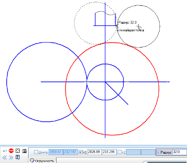
Task: Toggle the т2 point checkbox
Action: tap(119, 152)
